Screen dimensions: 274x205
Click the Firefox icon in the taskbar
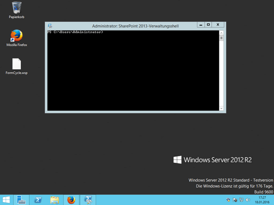tap(71, 200)
